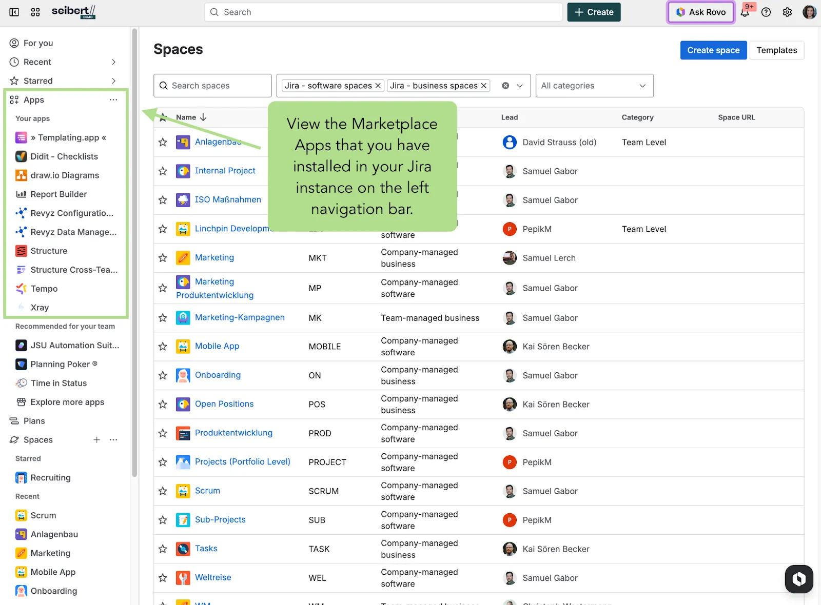Expand the Recent section in the sidebar
Image resolution: width=821 pixels, height=605 pixels.
[x=113, y=62]
